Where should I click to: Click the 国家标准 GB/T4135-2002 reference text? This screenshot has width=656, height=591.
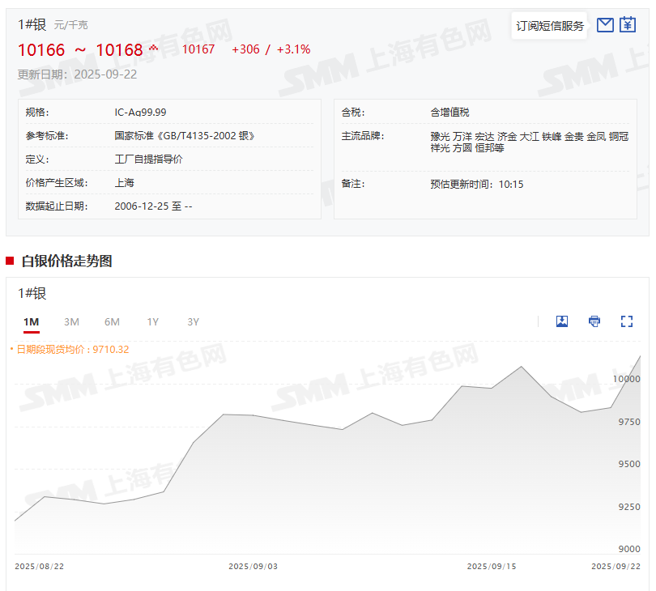tap(185, 136)
